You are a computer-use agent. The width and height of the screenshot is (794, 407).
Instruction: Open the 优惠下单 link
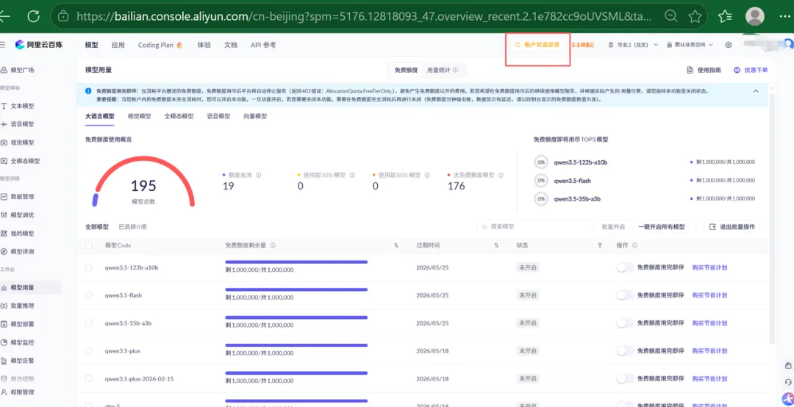(x=751, y=70)
